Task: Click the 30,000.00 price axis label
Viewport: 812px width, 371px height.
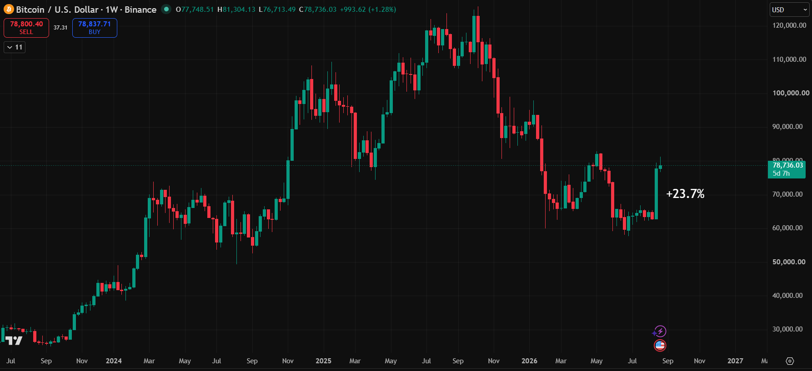Action: 787,329
